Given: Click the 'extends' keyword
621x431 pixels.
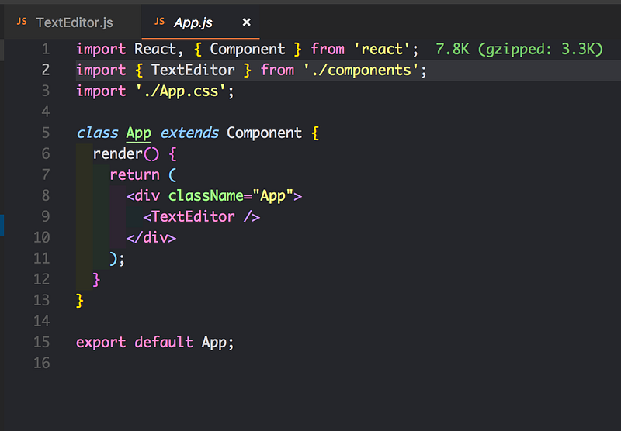Looking at the screenshot, I should (189, 133).
